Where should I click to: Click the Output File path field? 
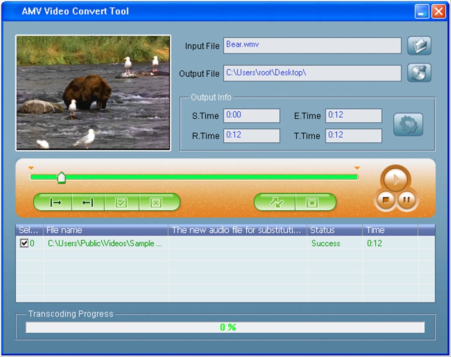click(312, 73)
